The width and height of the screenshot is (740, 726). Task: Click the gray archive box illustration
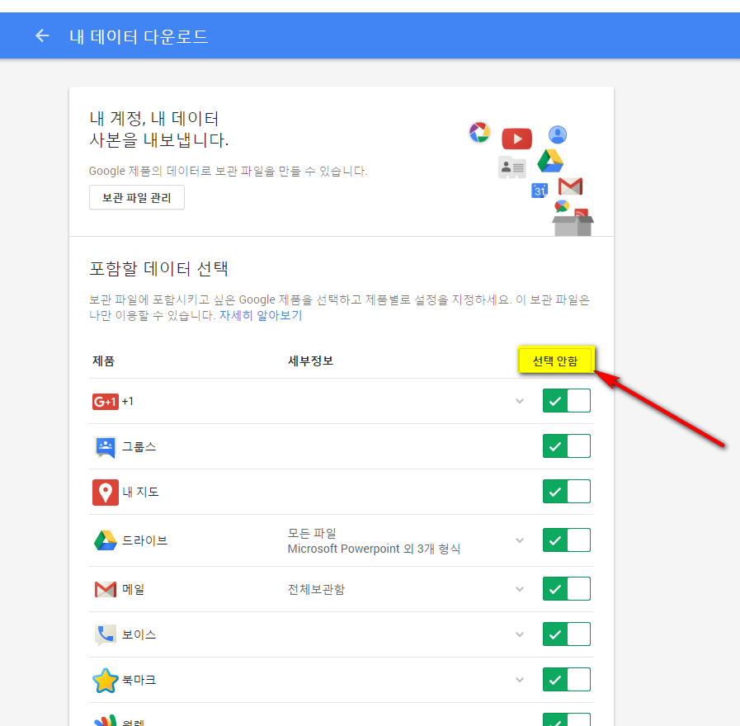(573, 225)
